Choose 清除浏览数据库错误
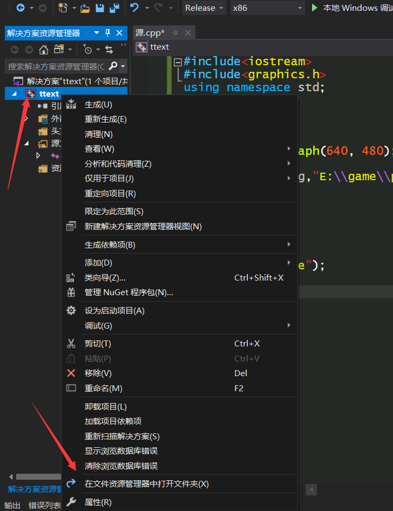The height and width of the screenshot is (511, 393). [x=179, y=466]
